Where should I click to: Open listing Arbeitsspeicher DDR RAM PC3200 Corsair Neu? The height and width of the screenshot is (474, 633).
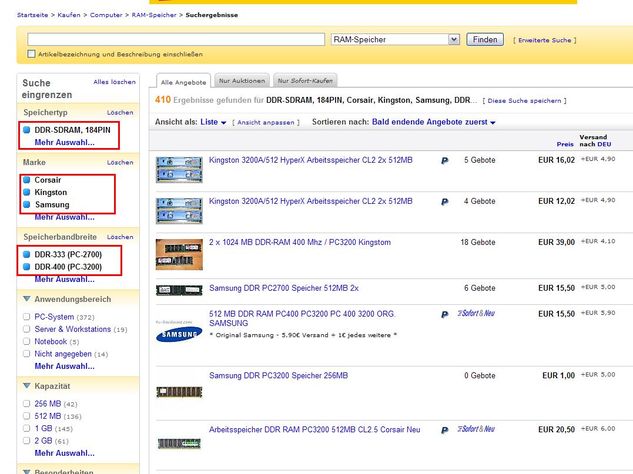point(314,430)
